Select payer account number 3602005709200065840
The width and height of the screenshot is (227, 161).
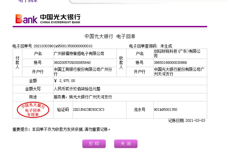[x=72, y=63]
